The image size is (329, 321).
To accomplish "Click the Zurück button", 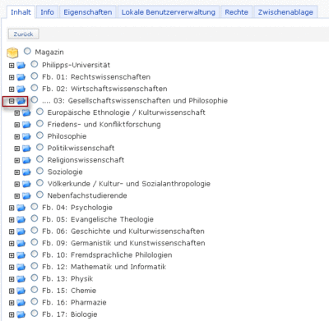I will click(23, 34).
